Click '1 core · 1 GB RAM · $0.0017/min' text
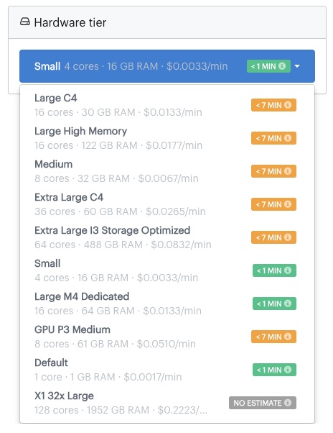333x433 pixels. pyautogui.click(x=108, y=377)
